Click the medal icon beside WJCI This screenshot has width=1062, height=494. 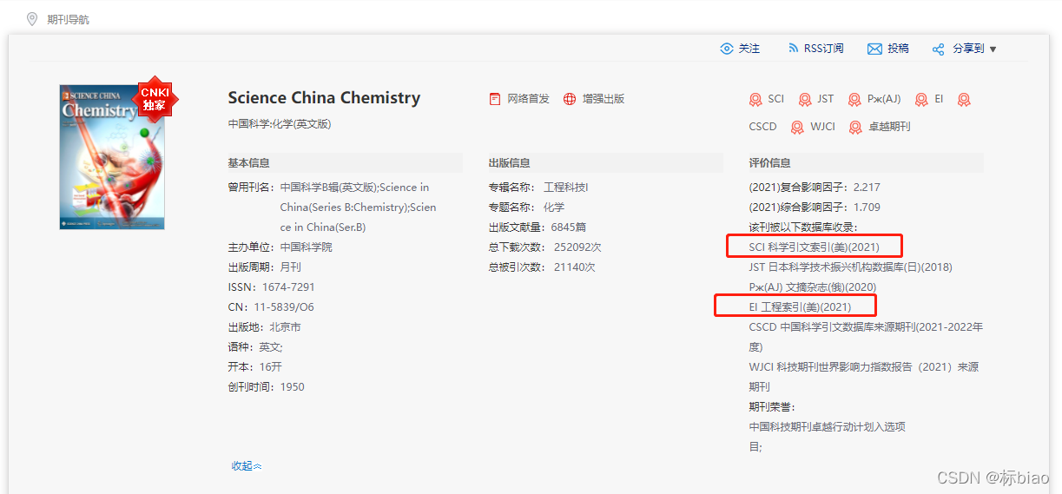point(797,128)
